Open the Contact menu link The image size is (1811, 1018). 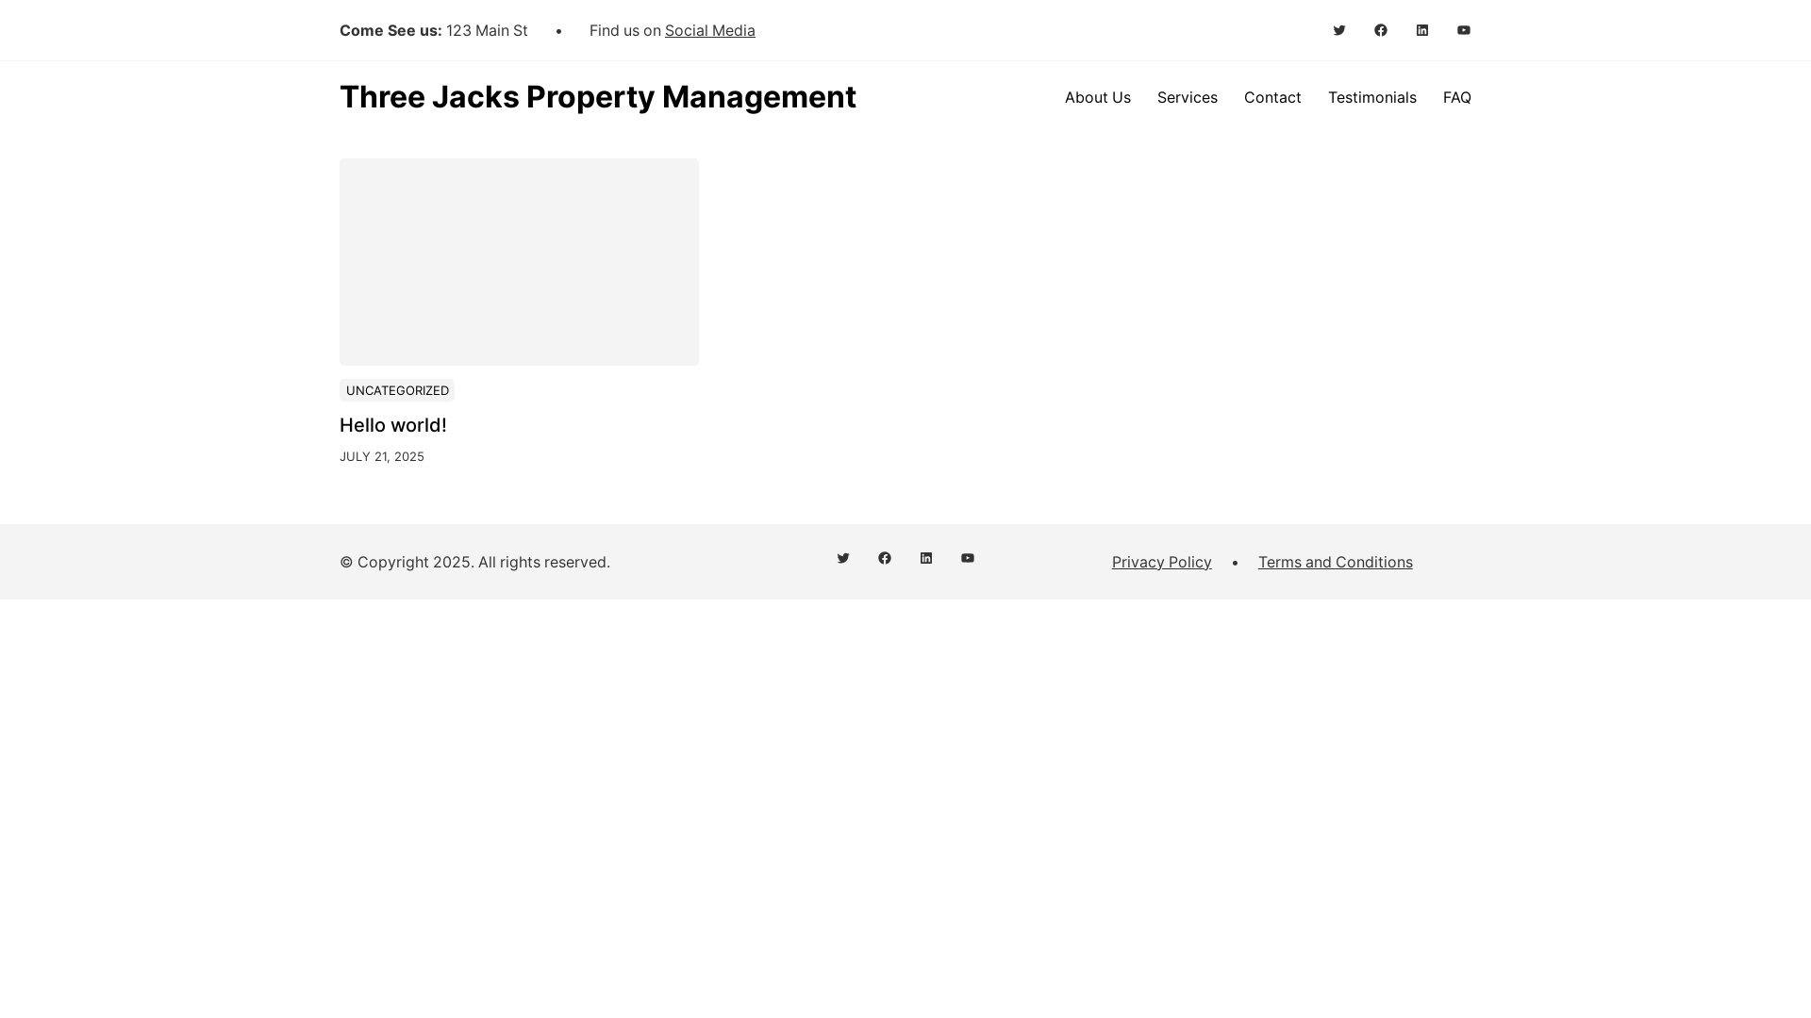tap(1272, 97)
